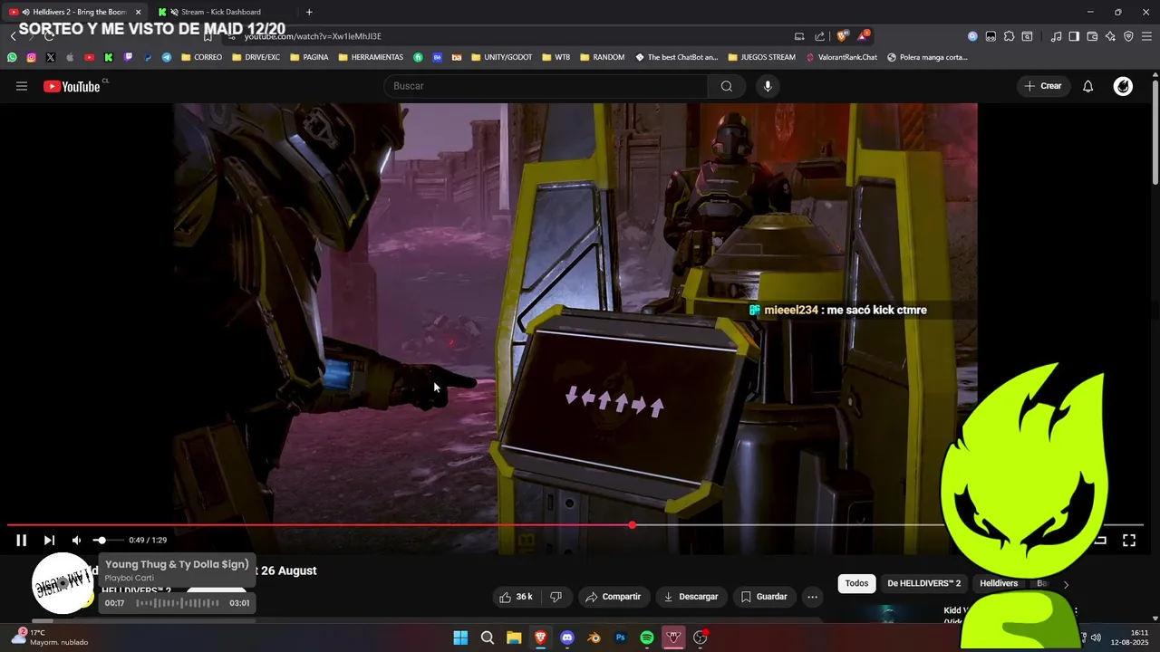Open Spotify from the taskbar

(x=647, y=638)
